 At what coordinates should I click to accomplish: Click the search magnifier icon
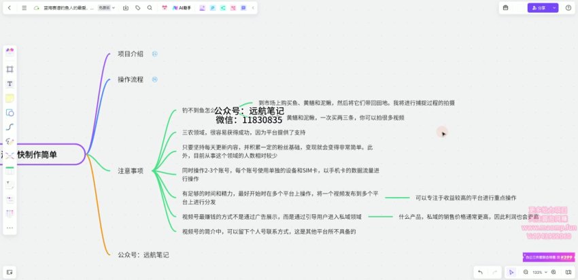(150, 7)
